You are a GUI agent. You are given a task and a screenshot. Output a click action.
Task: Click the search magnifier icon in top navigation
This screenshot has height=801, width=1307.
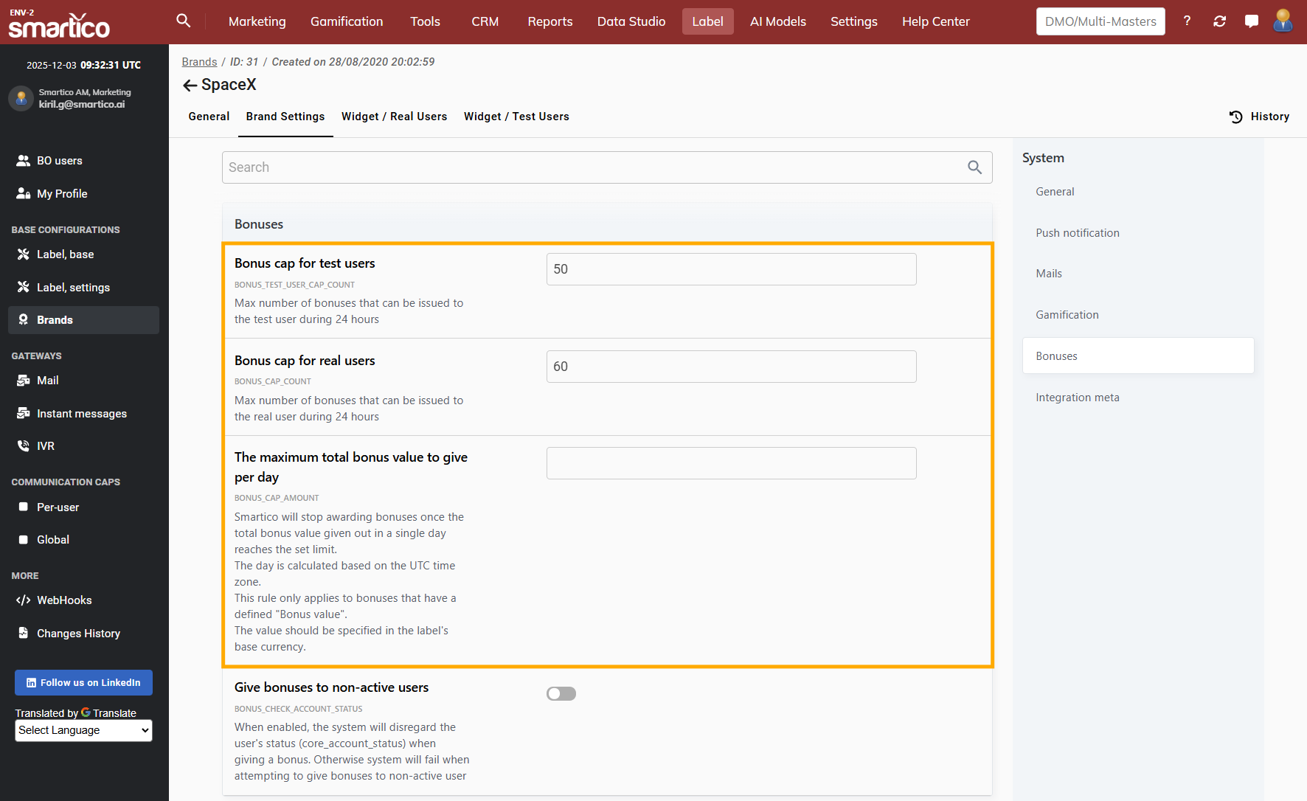click(184, 21)
